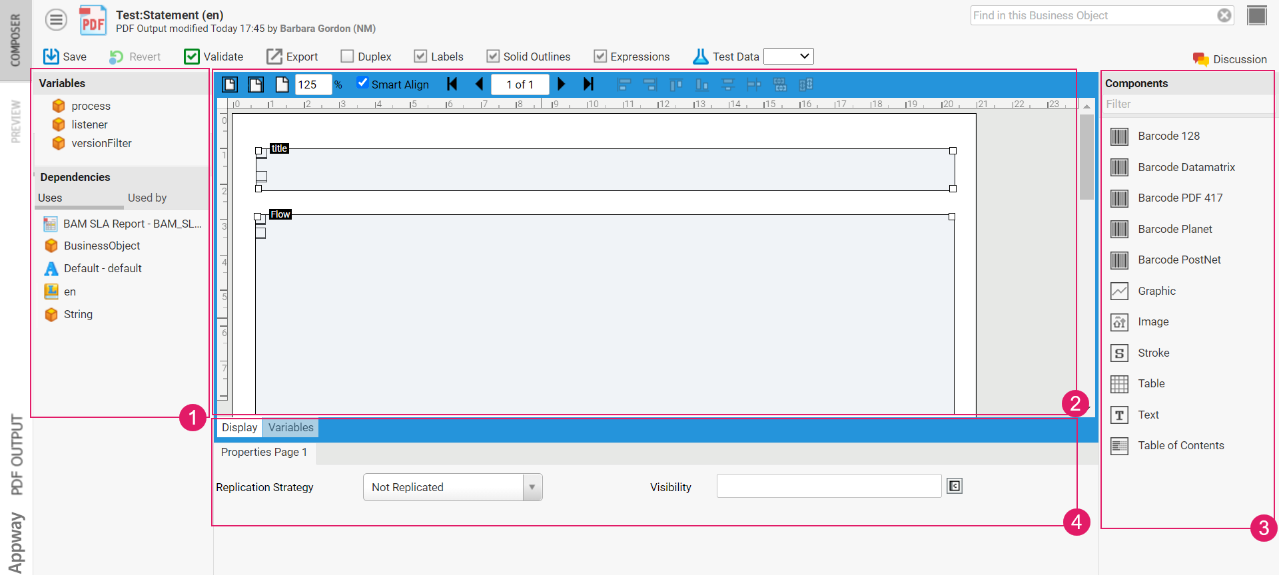
Task: Open the Discussion chat icon
Action: coord(1200,59)
